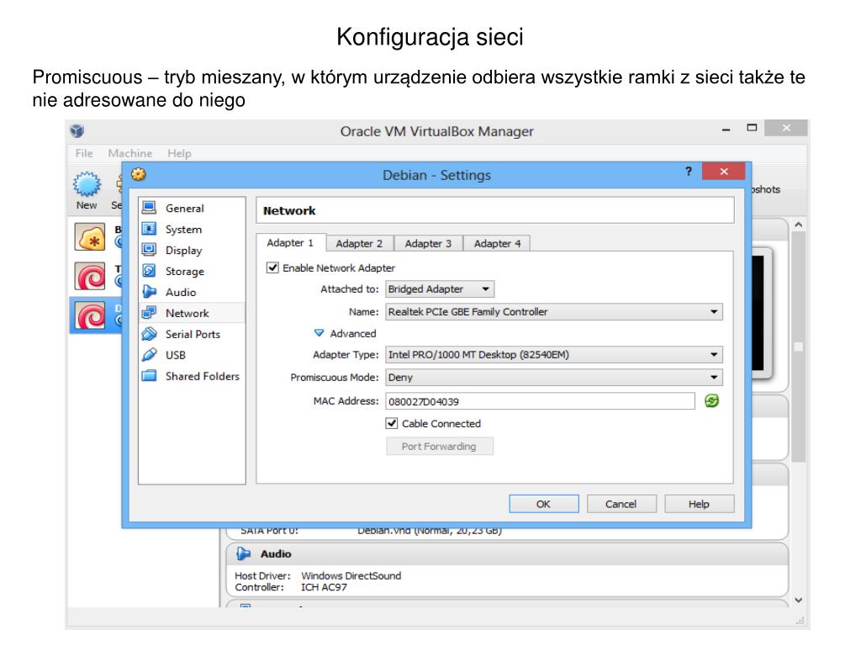Switch to Adapter 4 tab
The image size is (861, 646).
tap(497, 243)
